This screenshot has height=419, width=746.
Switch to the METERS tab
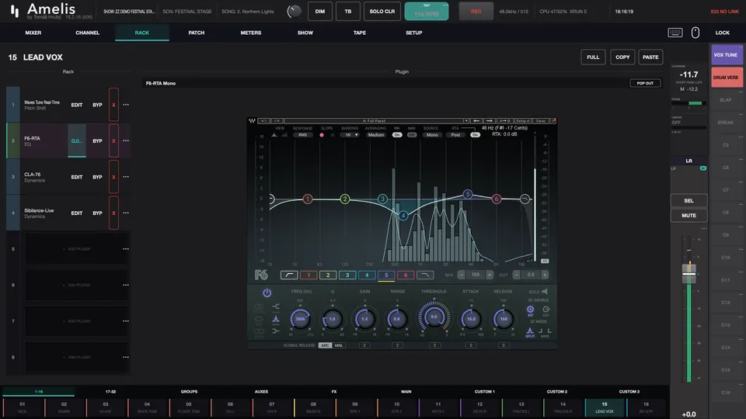tap(251, 33)
